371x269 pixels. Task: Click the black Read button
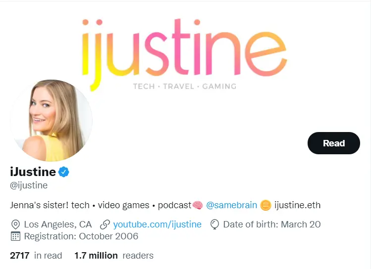(x=334, y=143)
